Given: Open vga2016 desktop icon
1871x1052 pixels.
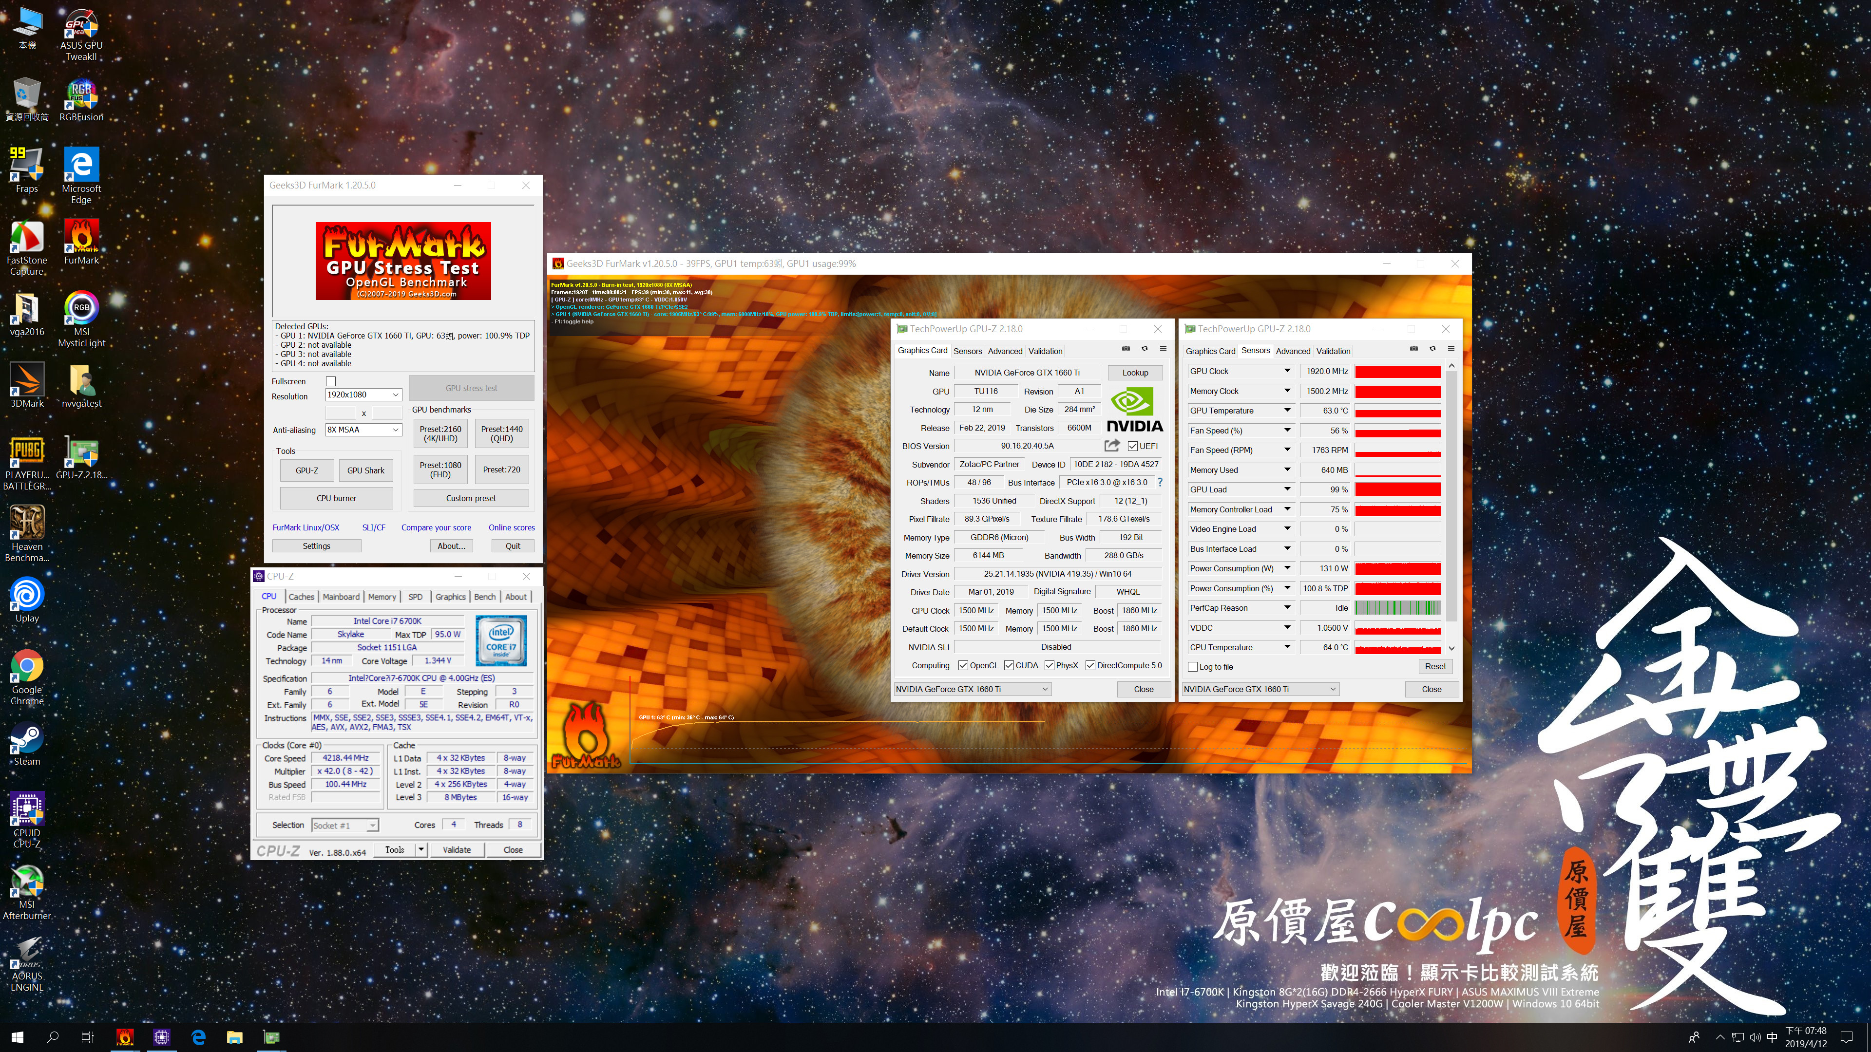Looking at the screenshot, I should [27, 314].
